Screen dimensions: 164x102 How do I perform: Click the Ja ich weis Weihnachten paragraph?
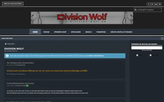(x=47, y=92)
